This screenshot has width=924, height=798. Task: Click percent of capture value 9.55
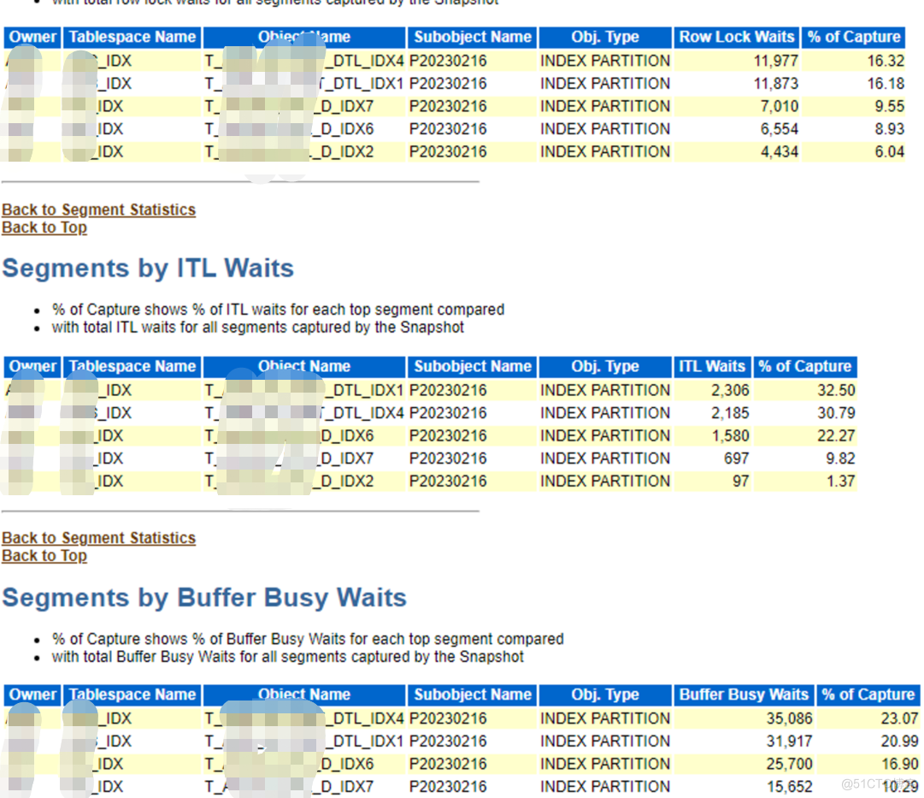point(889,106)
